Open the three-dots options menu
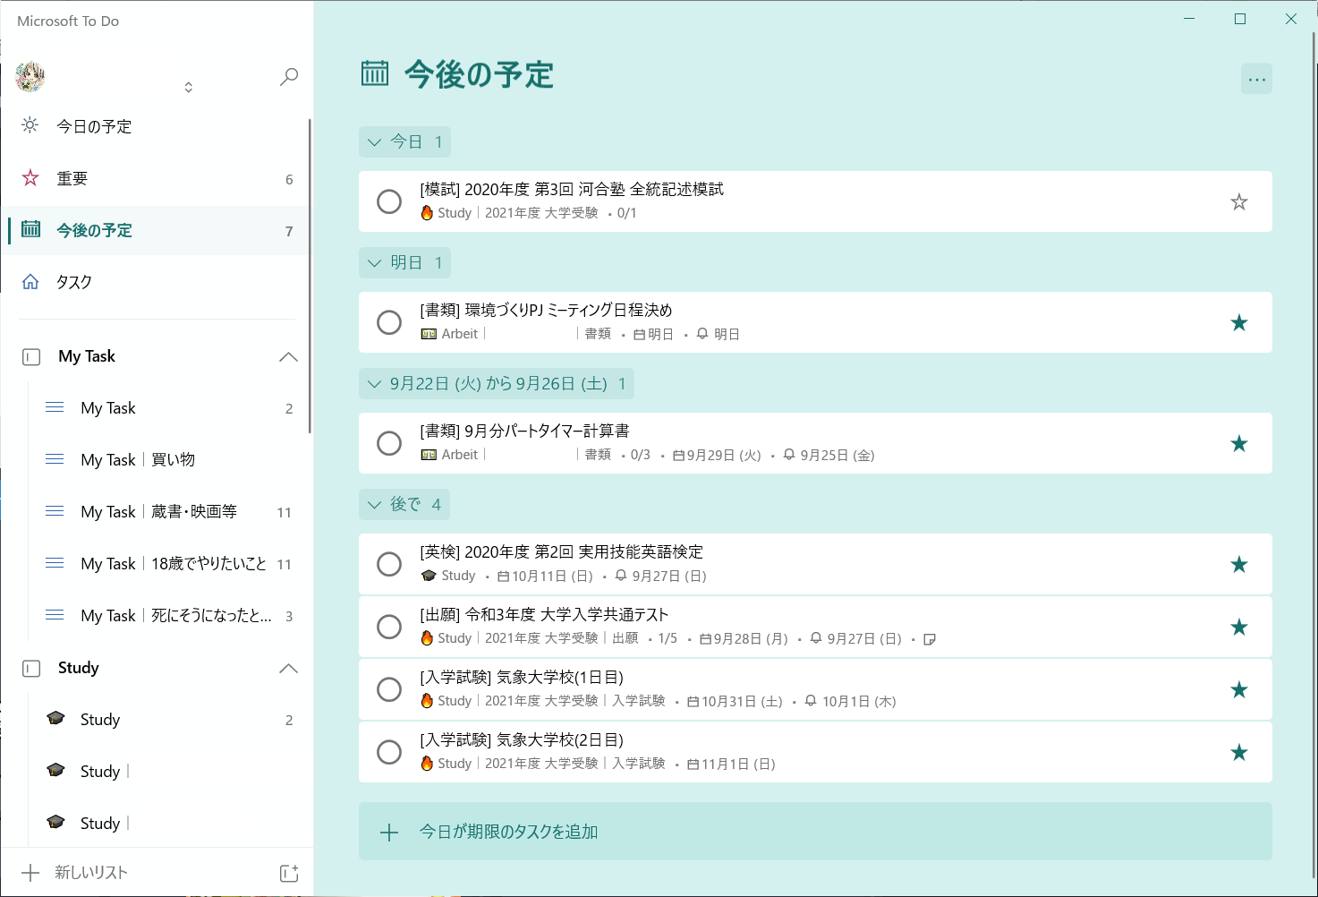Image resolution: width=1318 pixels, height=897 pixels. coord(1256,79)
